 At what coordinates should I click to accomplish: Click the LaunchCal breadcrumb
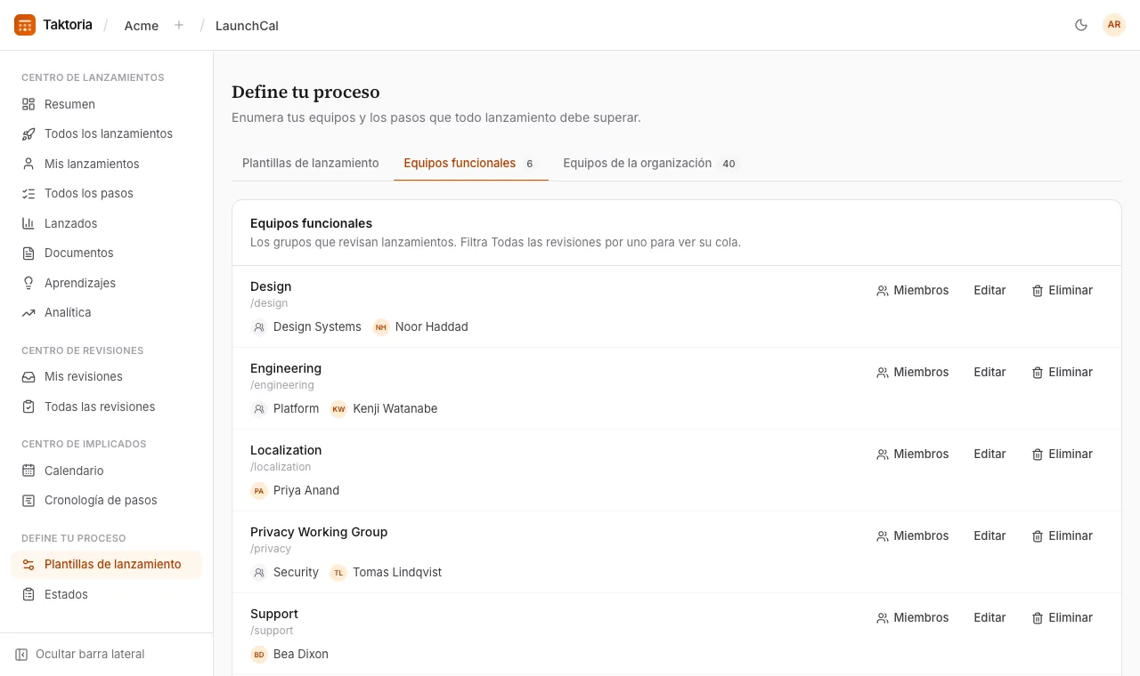[247, 26]
